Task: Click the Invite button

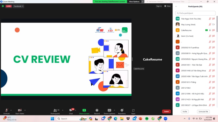Action: click(x=185, y=111)
